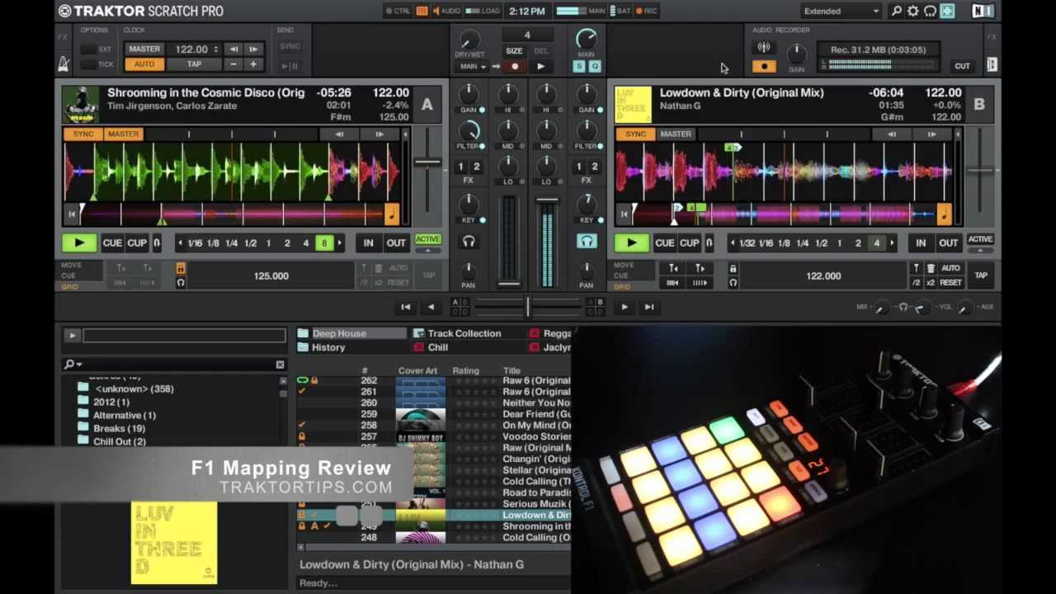The width and height of the screenshot is (1056, 594).
Task: Click crossfader jump-to-right button
Action: pos(649,307)
